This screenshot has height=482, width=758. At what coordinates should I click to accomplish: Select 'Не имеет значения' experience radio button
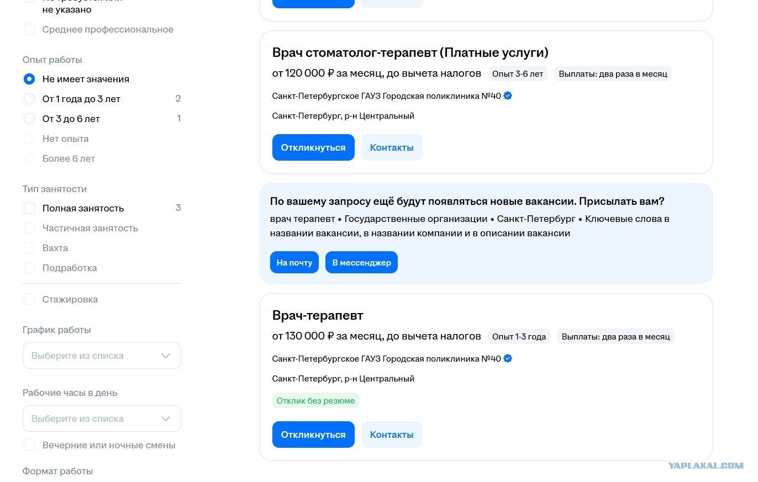(x=29, y=79)
